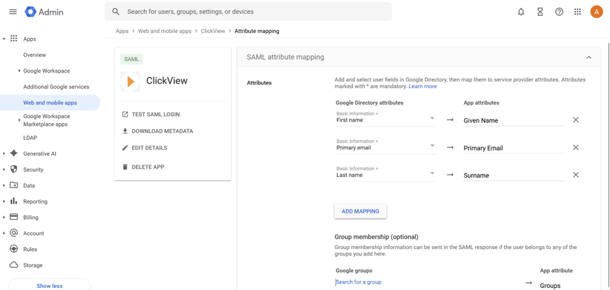Click the ClickView breadcrumb link
This screenshot has width=610, height=290.
[x=213, y=31]
